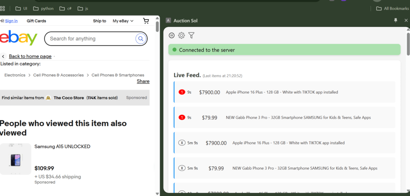Click the $109.99 Samsung A15 price

44,168
